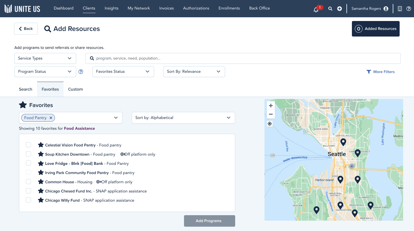
Task: Click the map pin near Seaview
Action: [x=317, y=210]
